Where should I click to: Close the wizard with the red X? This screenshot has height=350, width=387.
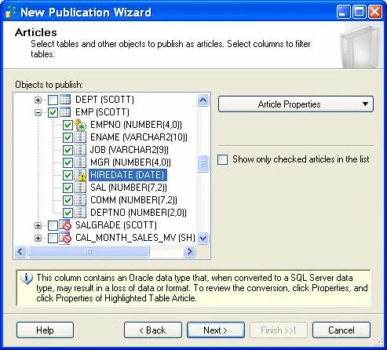point(375,12)
